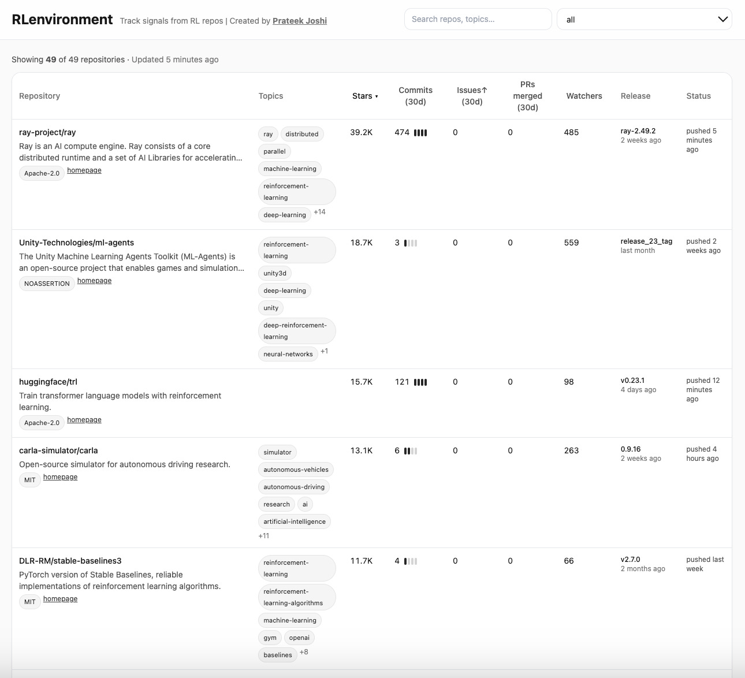Select the 'autonomous-driving' topic tag

294,487
